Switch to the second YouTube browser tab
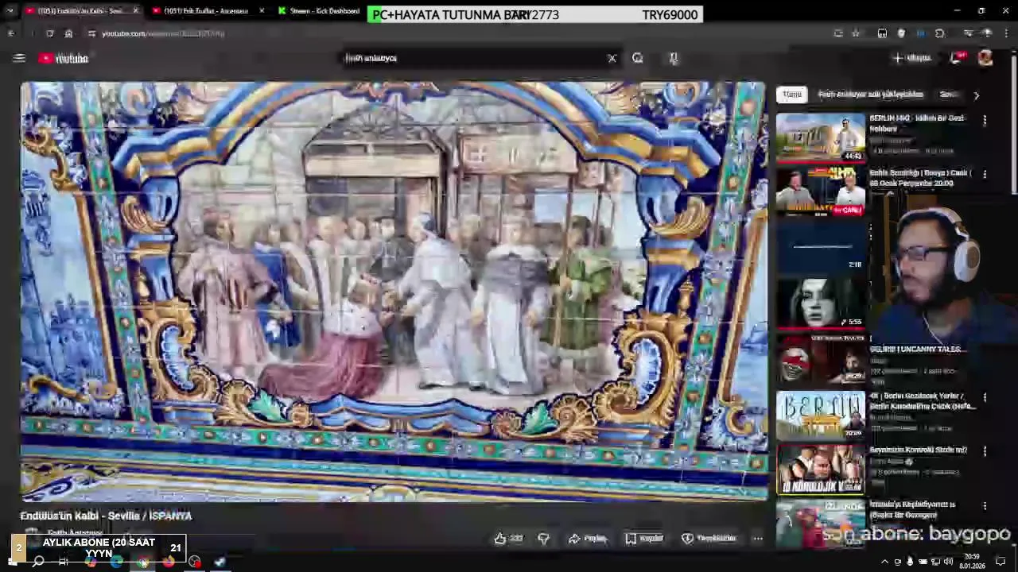The height and width of the screenshot is (572, 1018). click(207, 11)
